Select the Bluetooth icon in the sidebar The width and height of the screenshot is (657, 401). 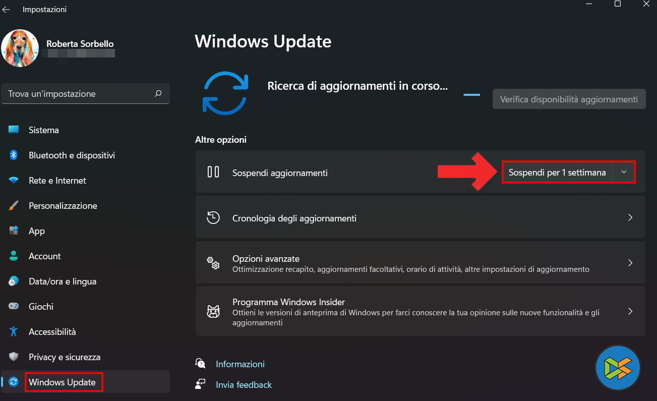(14, 155)
